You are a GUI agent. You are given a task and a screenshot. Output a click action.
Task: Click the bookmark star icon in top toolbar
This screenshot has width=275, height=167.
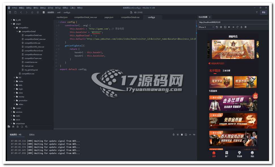click(32, 12)
